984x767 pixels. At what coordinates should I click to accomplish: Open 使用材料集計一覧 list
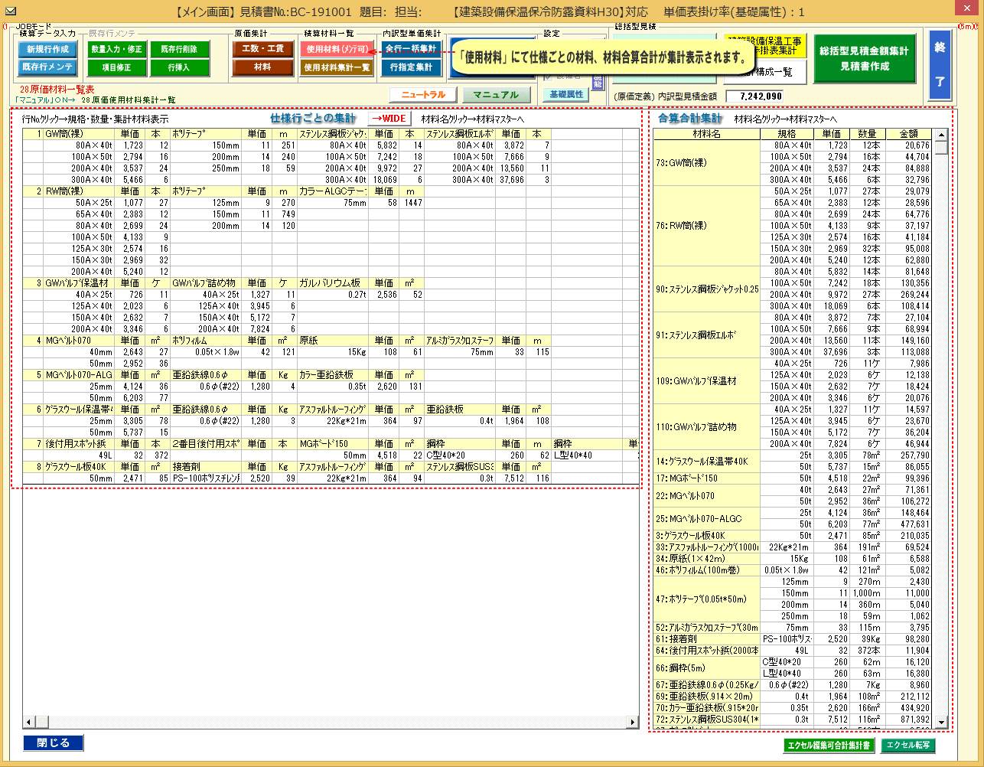(337, 67)
